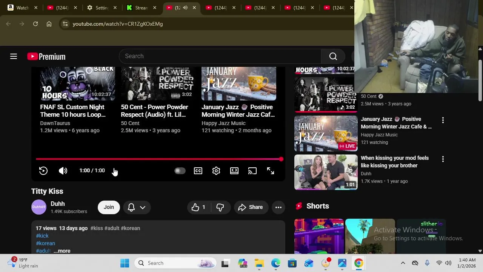Open more actions three-dot menu
Image resolution: width=483 pixels, height=272 pixels.
coord(278,207)
